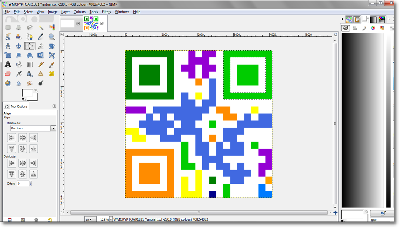The width and height of the screenshot is (400, 228).
Task: Select the Rotate tool
Action: tap(52, 46)
